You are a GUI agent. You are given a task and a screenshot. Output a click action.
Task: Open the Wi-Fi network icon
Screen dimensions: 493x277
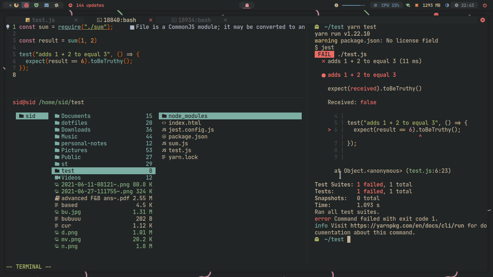point(408,5)
